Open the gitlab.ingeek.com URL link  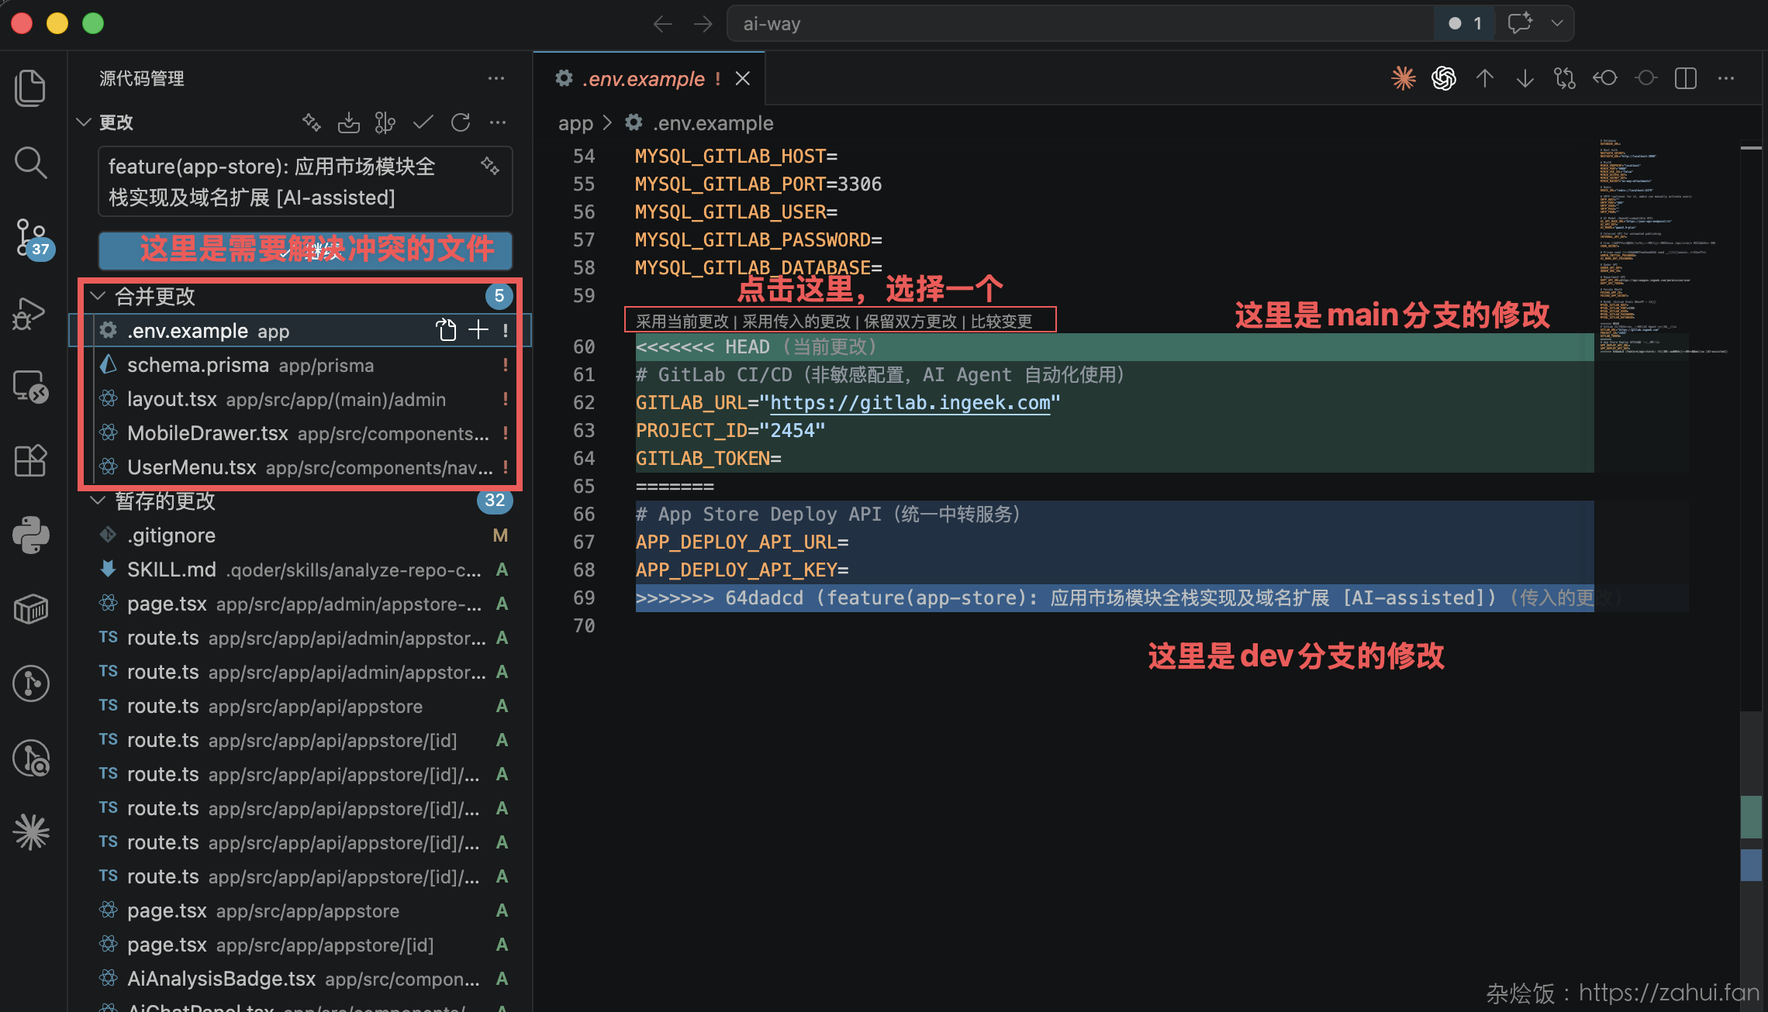[910, 403]
